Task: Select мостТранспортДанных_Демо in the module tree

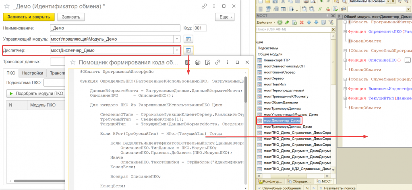Action: 288,127
